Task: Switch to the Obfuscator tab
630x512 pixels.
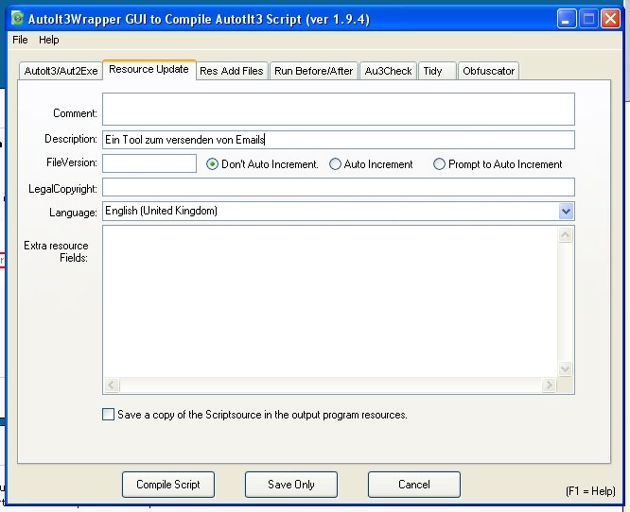Action: (488, 71)
